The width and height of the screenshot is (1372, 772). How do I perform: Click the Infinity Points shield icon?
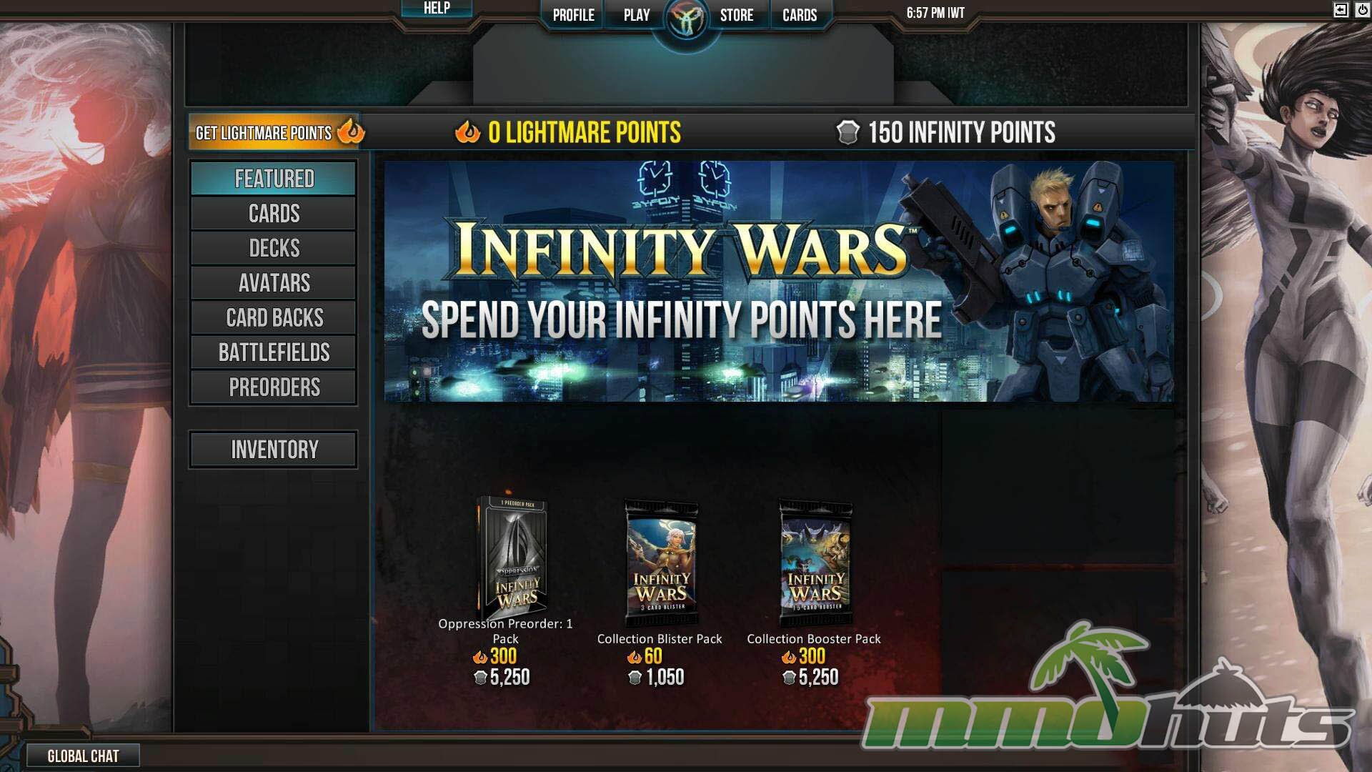point(847,132)
